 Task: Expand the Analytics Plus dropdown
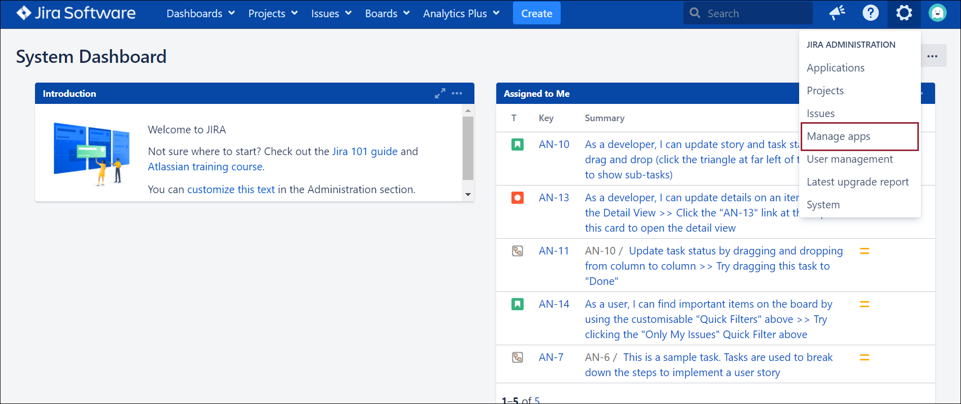(x=461, y=14)
